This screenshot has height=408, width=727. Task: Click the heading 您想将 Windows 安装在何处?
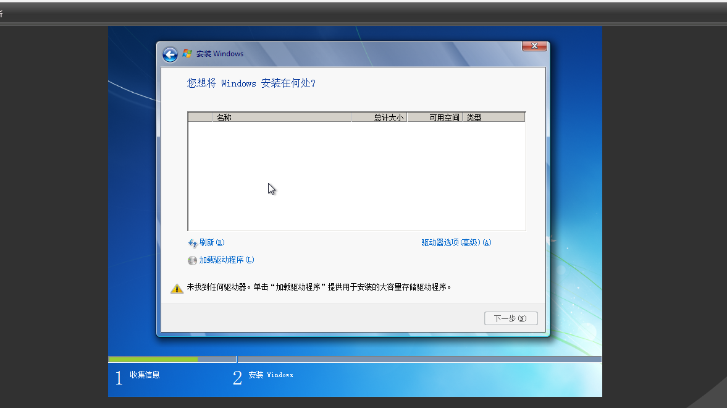coord(251,83)
